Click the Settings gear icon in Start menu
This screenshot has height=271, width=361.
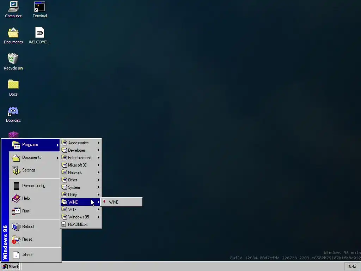point(16,170)
